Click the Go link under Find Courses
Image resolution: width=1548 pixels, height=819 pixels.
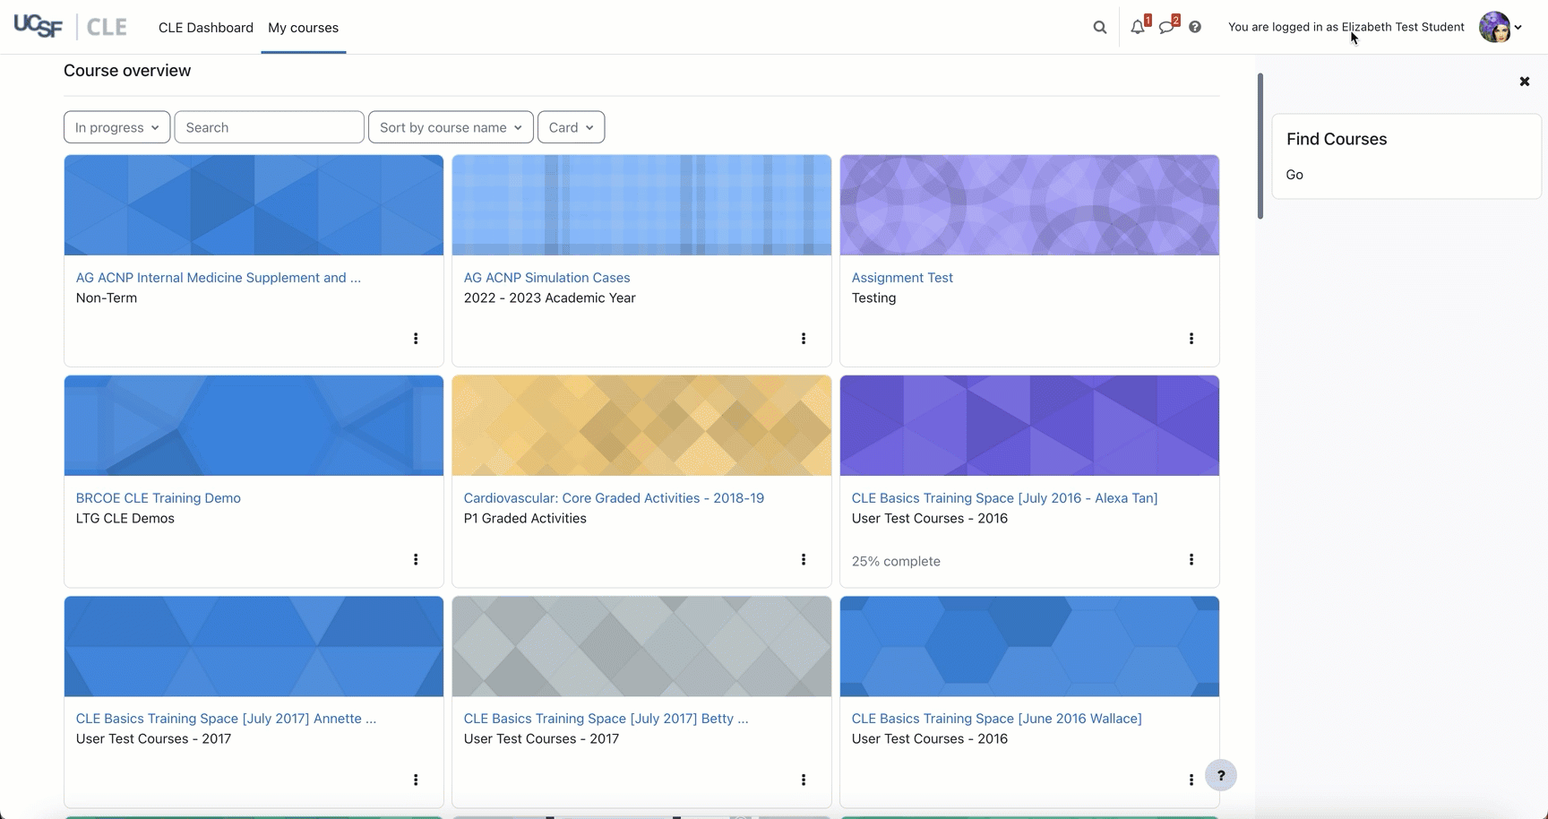click(x=1294, y=175)
